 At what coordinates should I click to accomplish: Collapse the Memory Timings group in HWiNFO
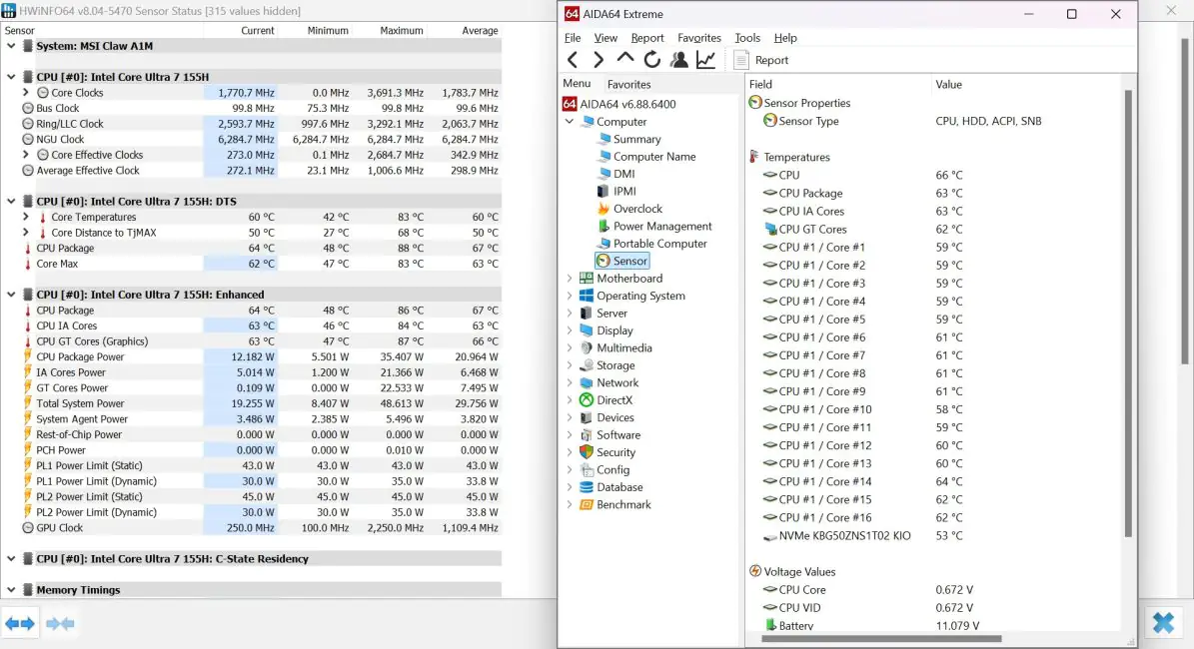pos(11,590)
